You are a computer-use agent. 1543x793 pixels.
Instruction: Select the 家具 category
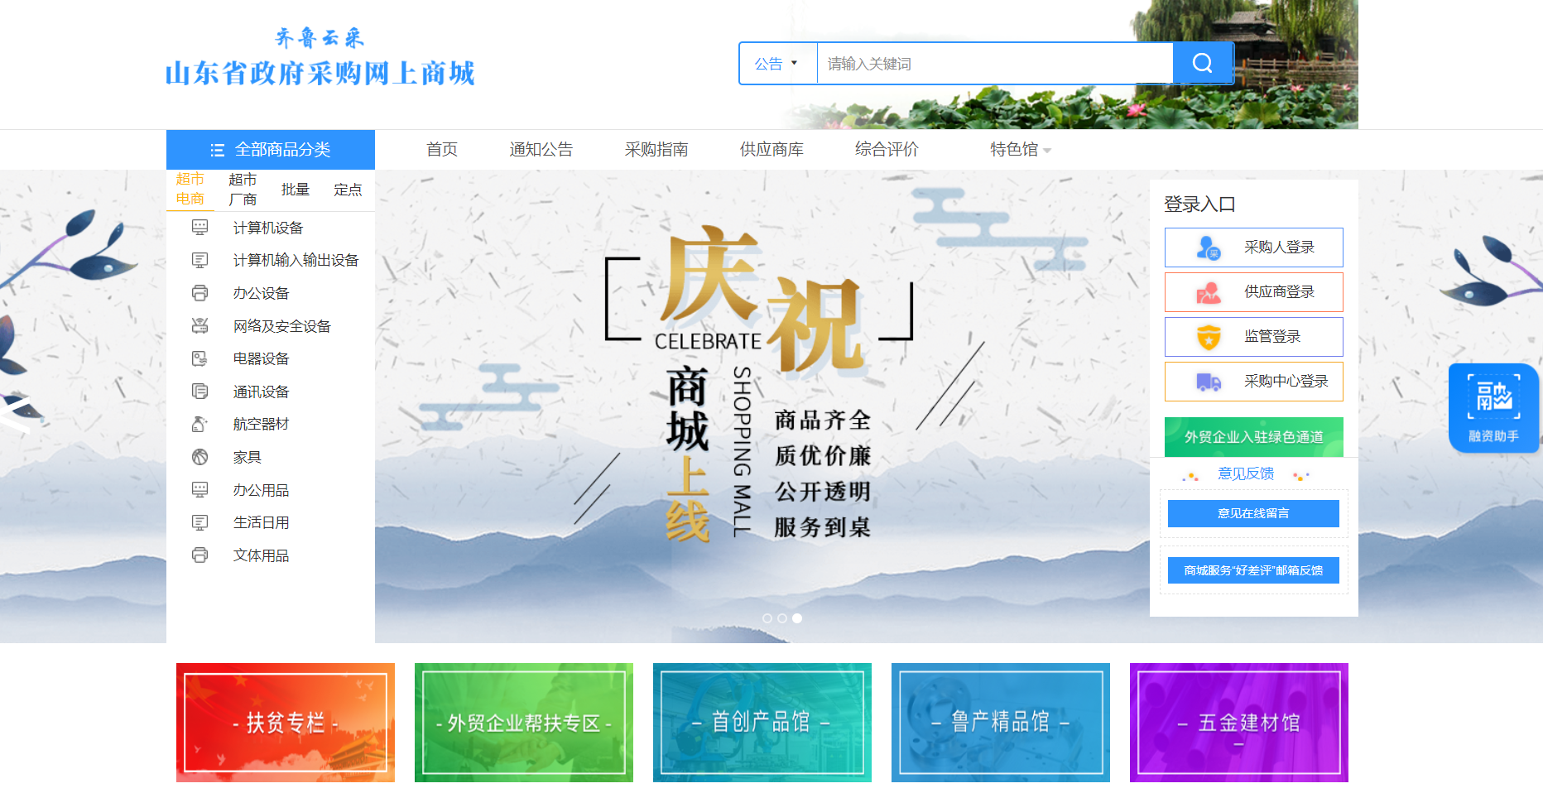247,457
